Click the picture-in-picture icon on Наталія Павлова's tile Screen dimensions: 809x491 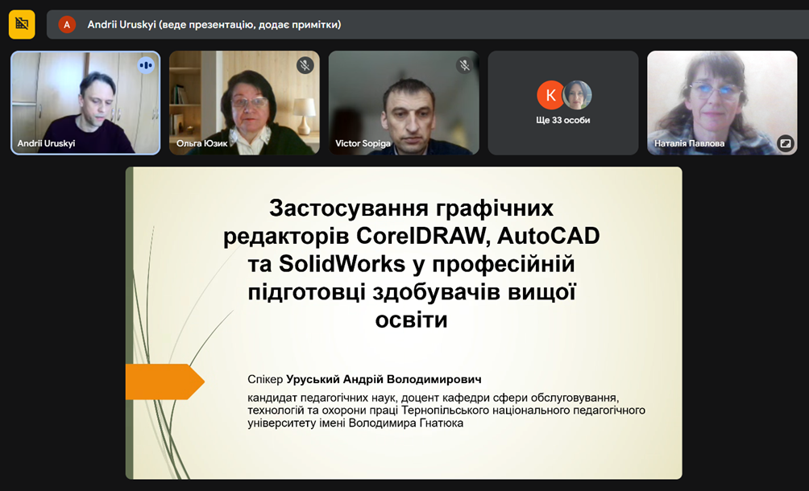tap(784, 143)
